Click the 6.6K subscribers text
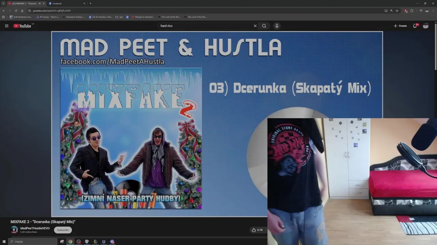 click(x=29, y=232)
